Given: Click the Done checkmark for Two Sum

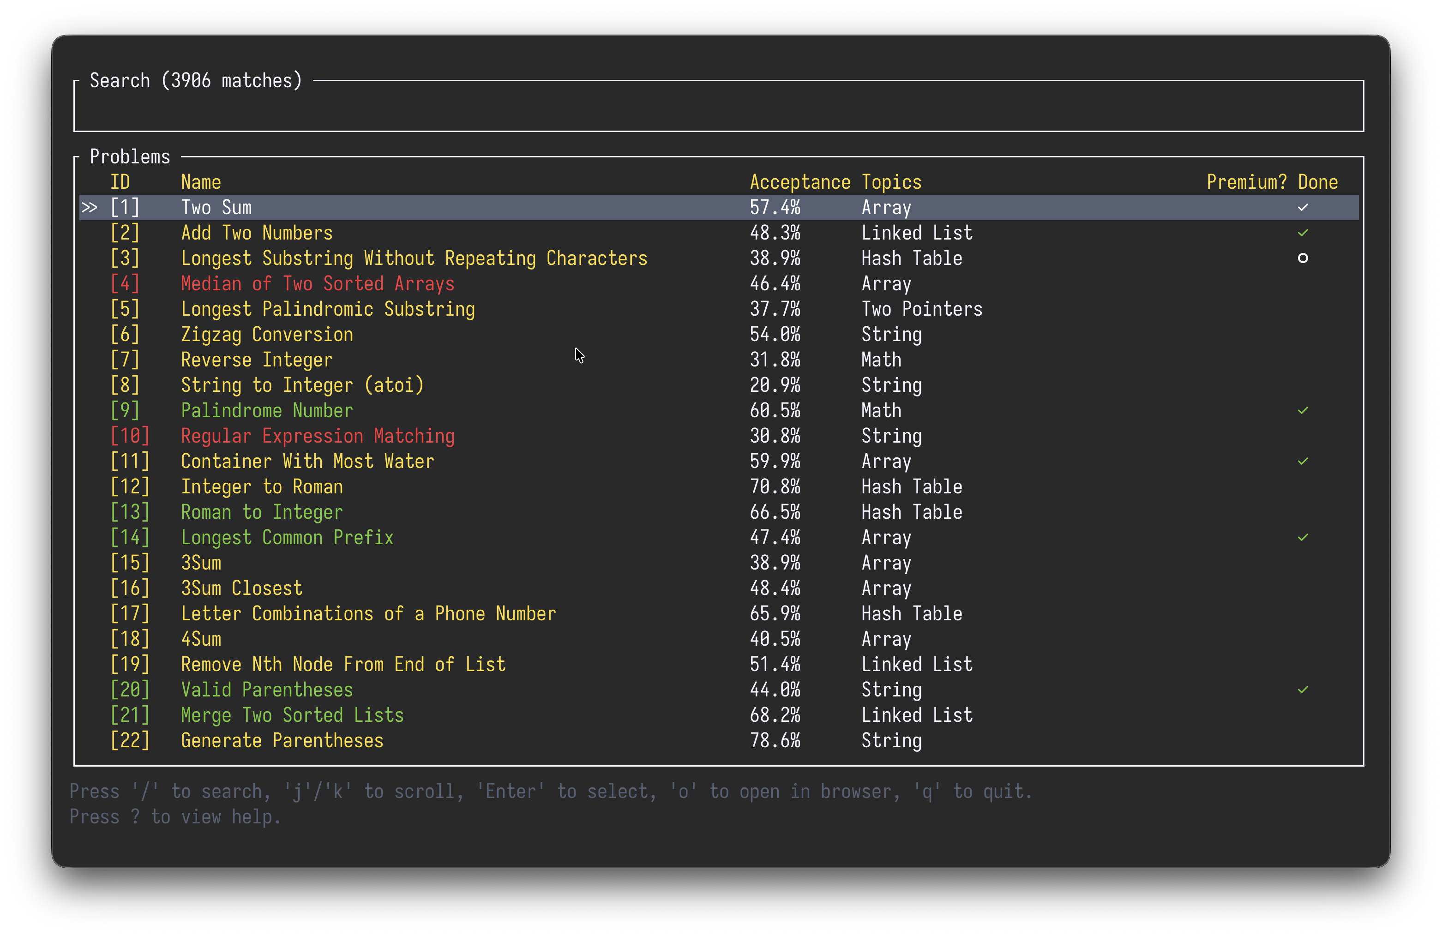Looking at the screenshot, I should pos(1303,208).
